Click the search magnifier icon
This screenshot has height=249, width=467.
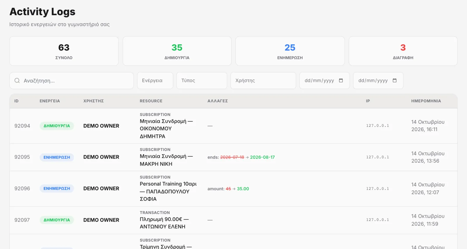click(17, 80)
